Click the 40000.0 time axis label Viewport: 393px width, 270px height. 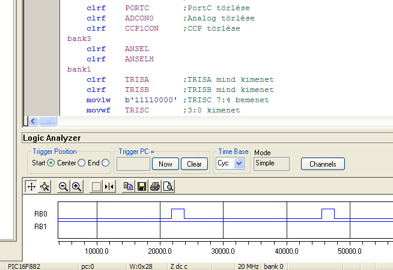[x=287, y=251]
